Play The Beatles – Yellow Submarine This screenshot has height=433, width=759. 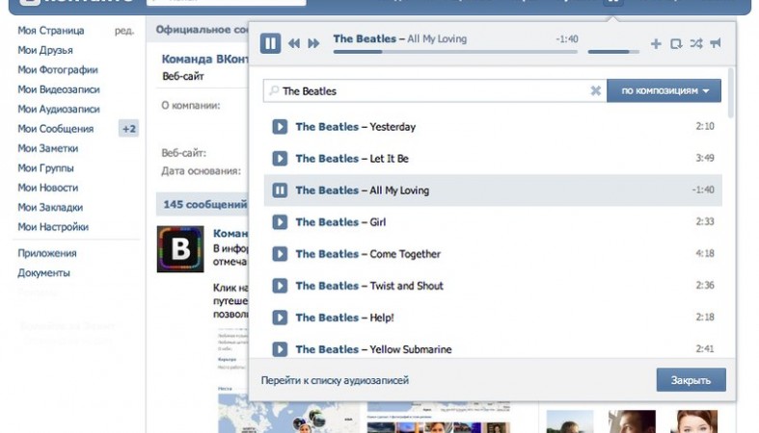click(x=280, y=349)
